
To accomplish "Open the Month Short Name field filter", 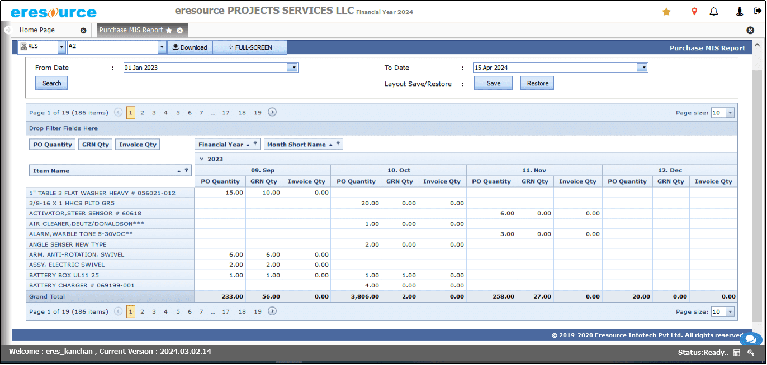I will (x=338, y=144).
